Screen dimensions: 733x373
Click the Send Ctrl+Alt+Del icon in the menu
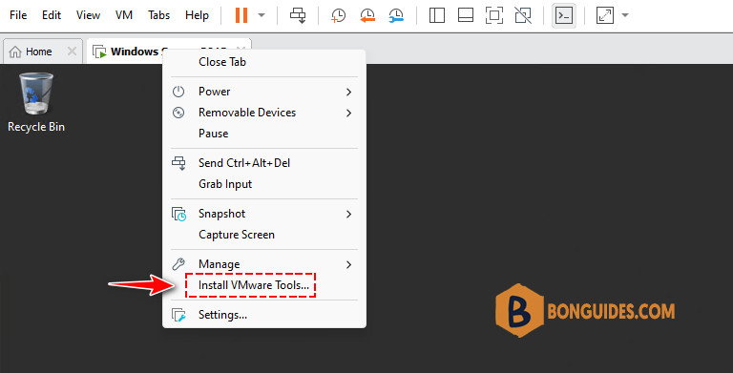178,163
